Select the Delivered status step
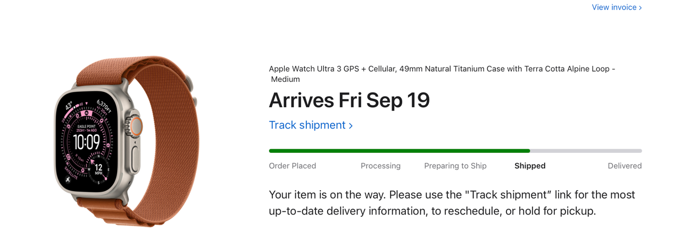Screen dimensions: 681x249 624,166
